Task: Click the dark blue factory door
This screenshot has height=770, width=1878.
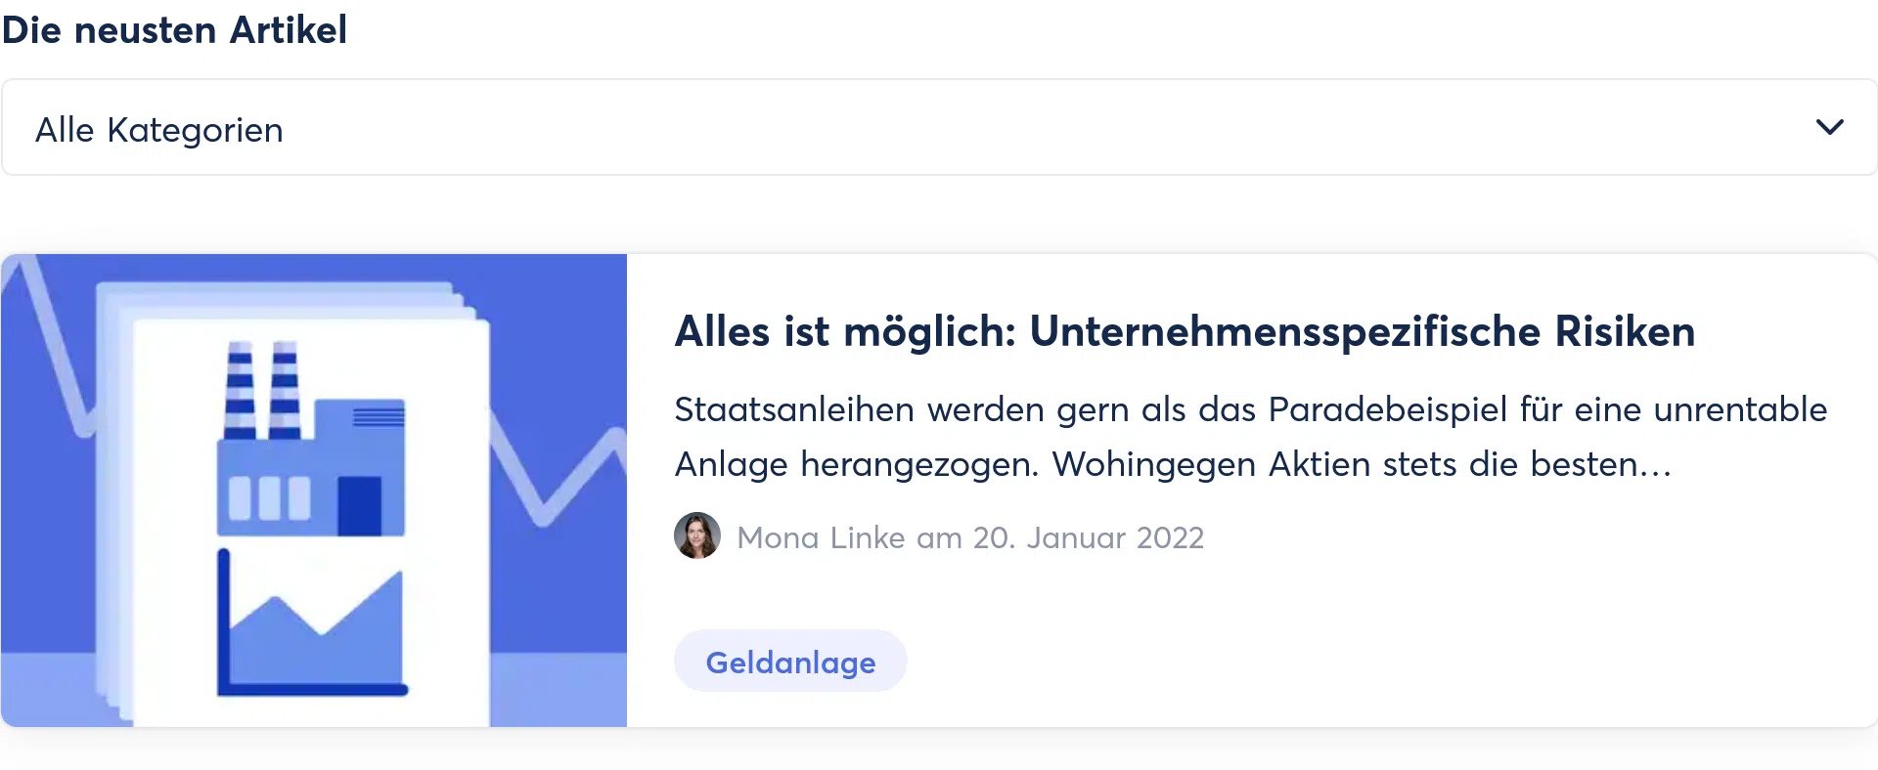Action: tap(359, 505)
